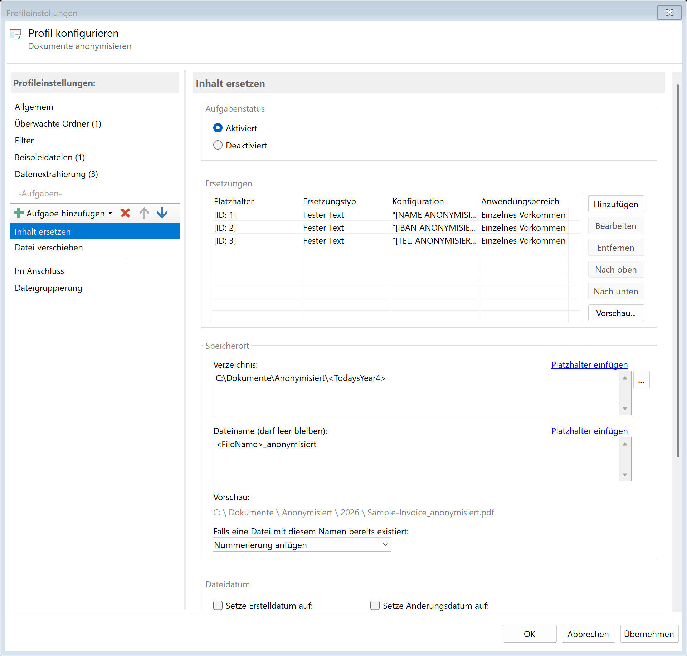Open Überwachte Ordner (1) section
Screen dimensions: 687x656
coord(58,124)
